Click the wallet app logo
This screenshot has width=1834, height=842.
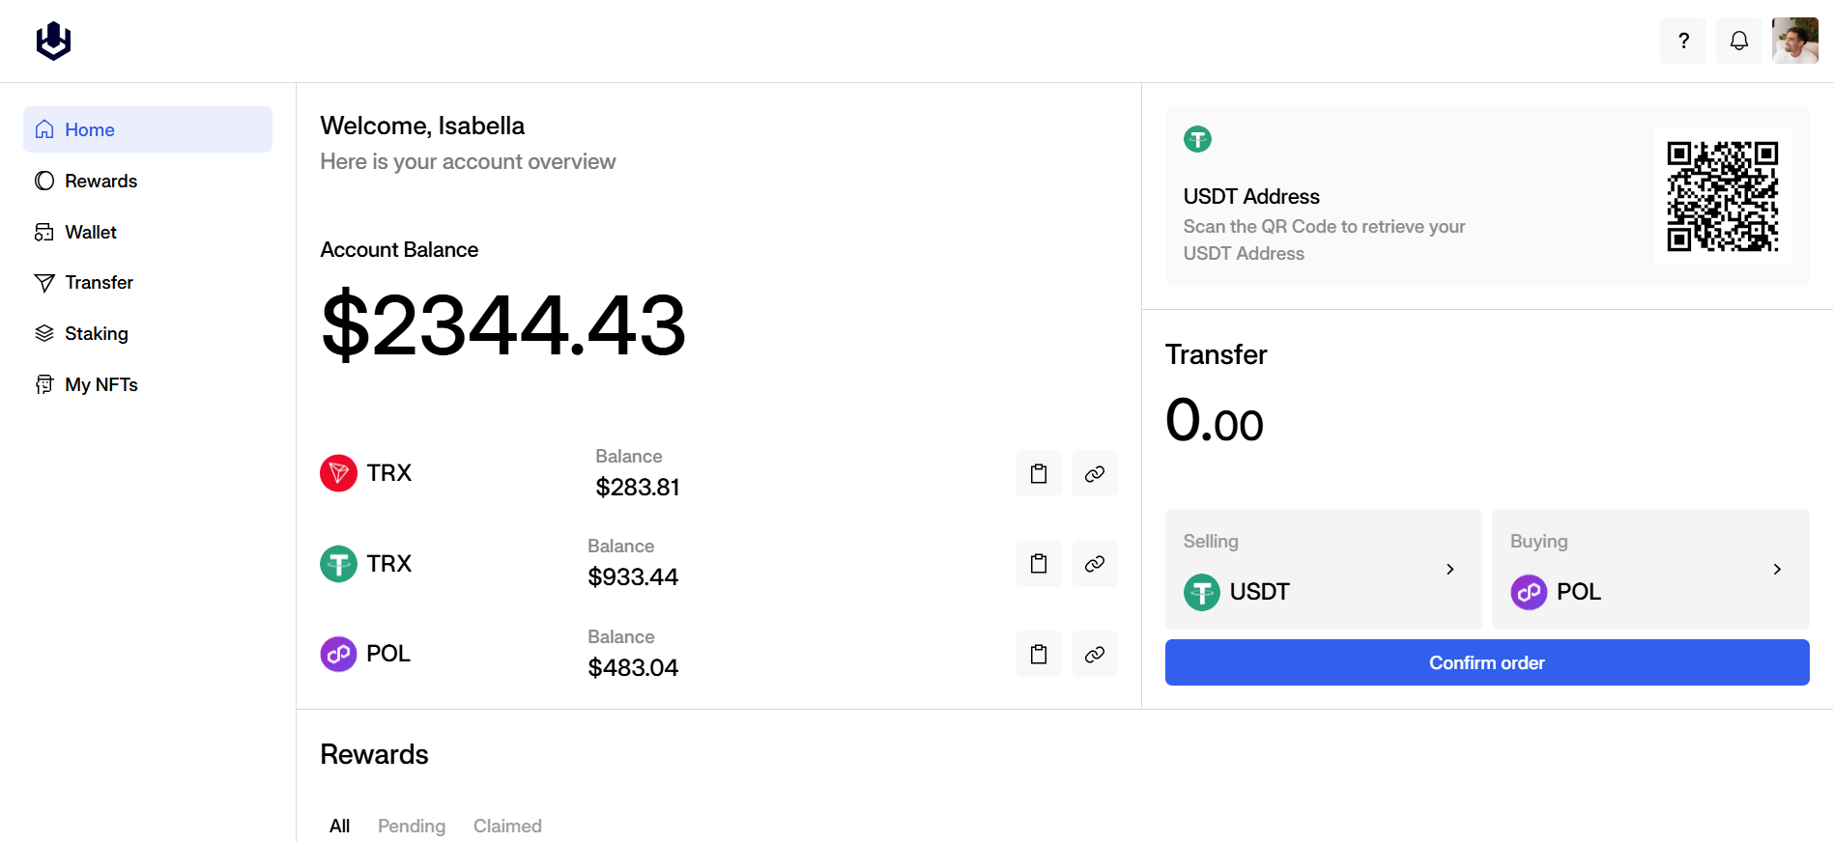(53, 41)
